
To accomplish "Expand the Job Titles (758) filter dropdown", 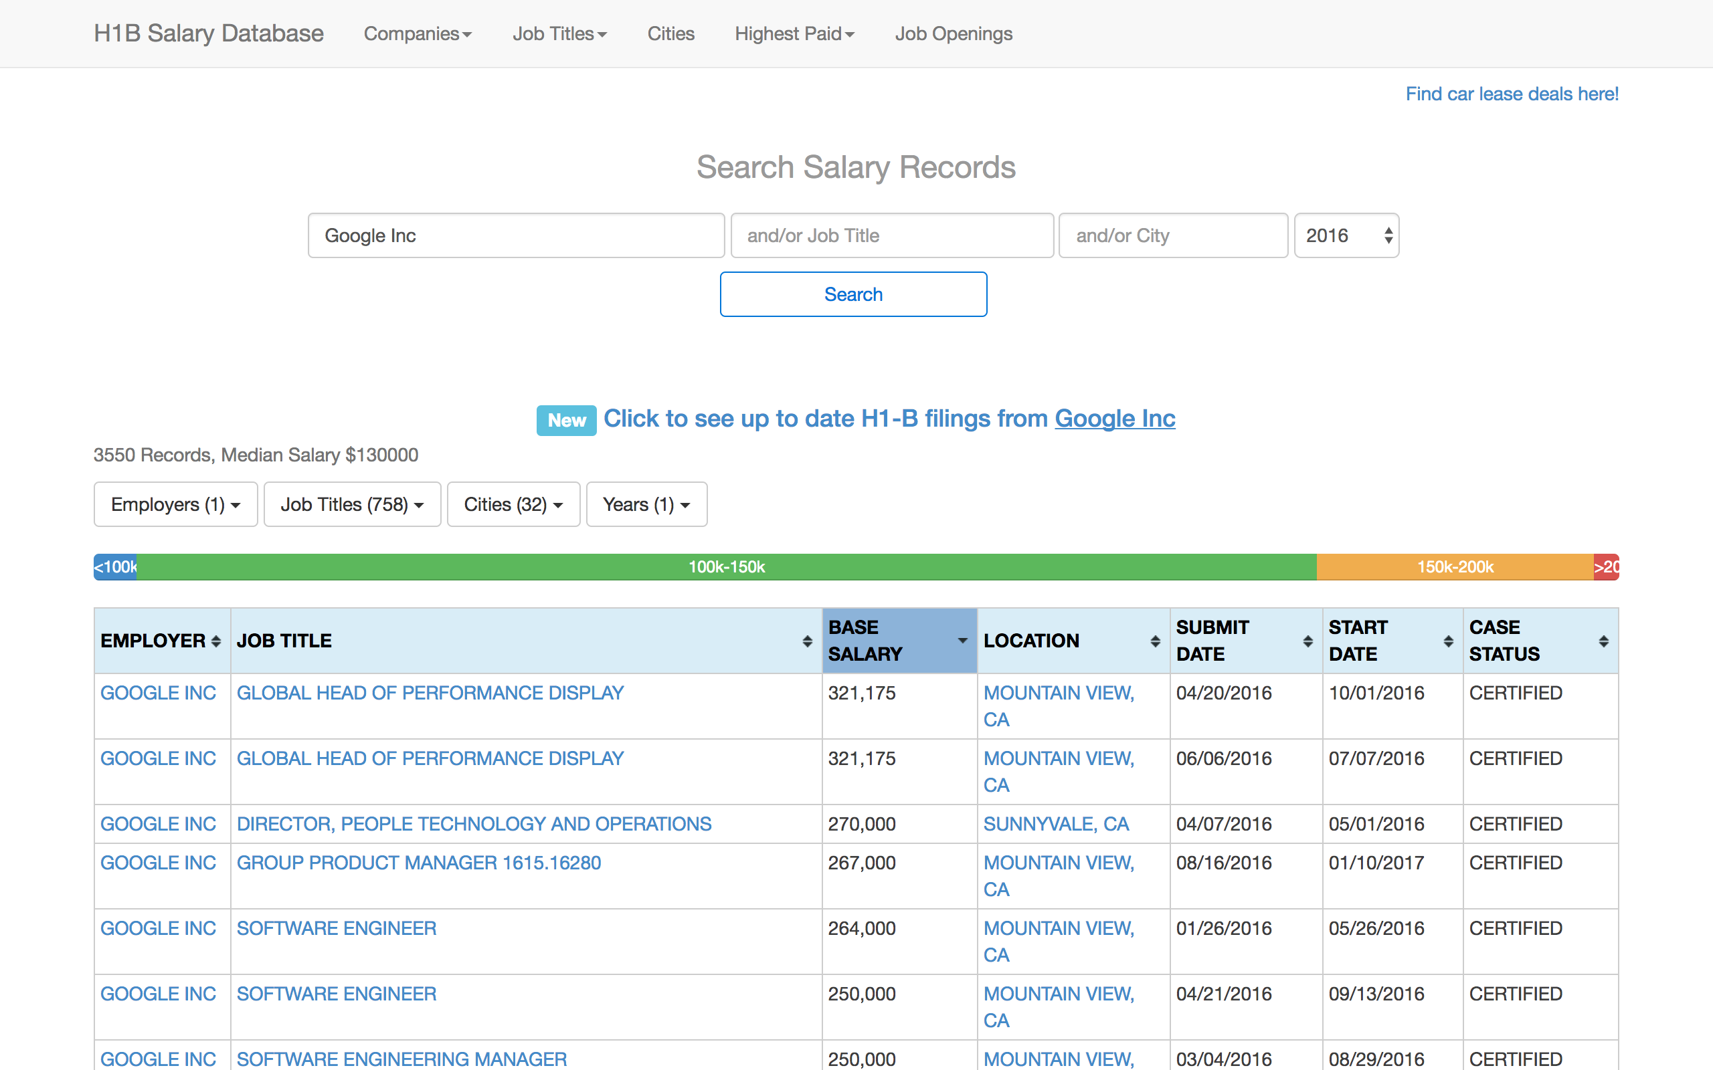I will point(353,504).
